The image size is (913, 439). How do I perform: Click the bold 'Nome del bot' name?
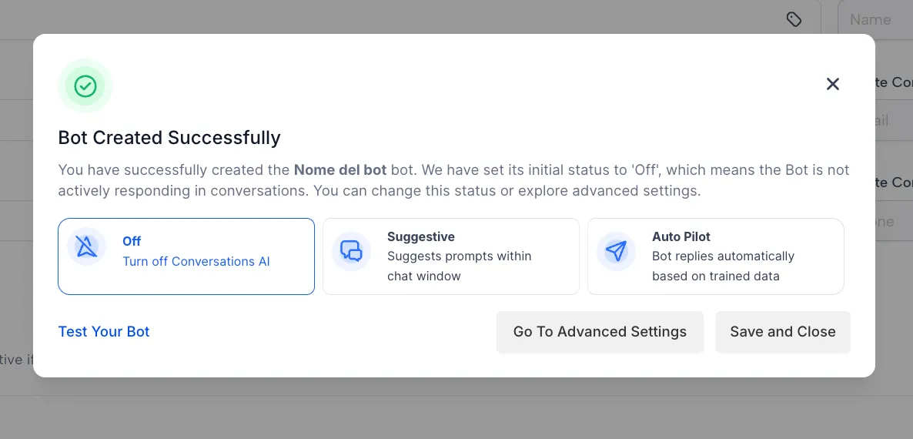coord(340,170)
